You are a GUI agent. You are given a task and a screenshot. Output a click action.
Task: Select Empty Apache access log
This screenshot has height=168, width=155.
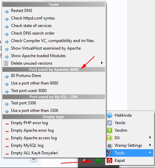coord(54,138)
